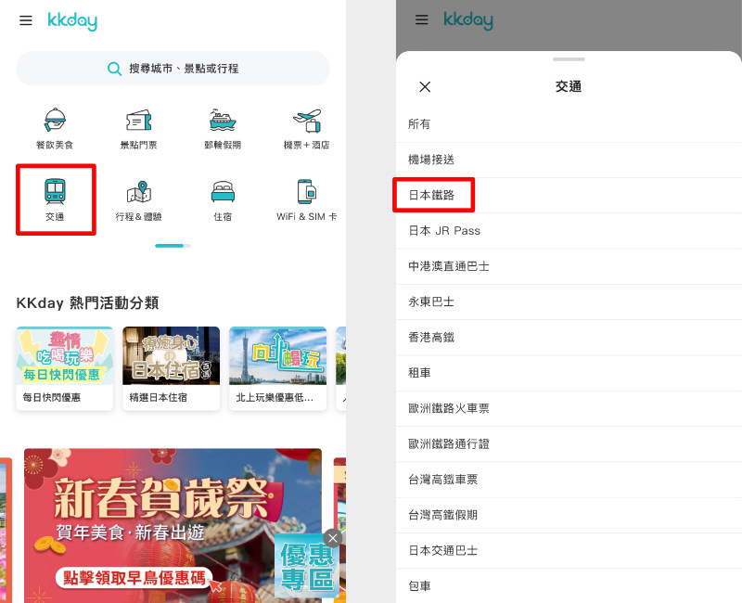Viewport: 742px width, 603px height.
Task: Open 新春賀歲祭 promotional banner
Action: (173, 525)
